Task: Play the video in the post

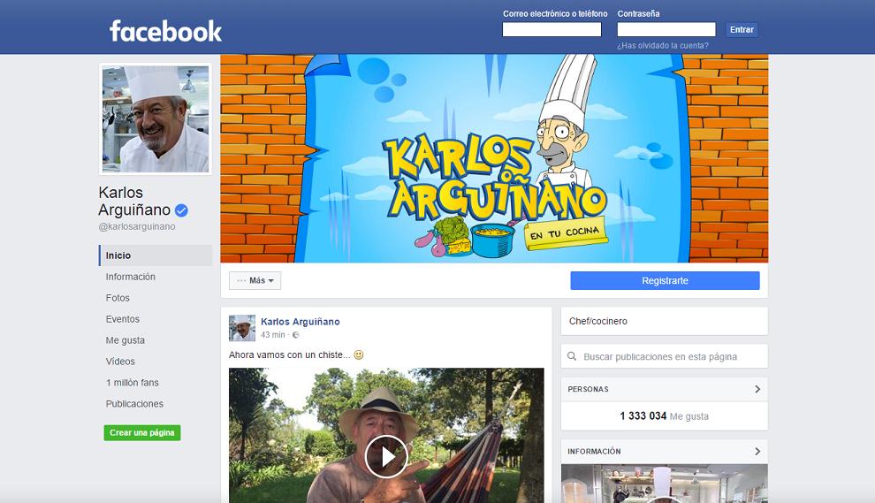Action: [386, 456]
